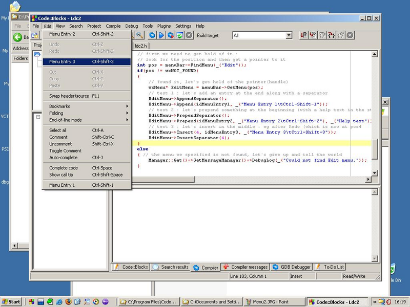Click the debugger Step out icon

[x=341, y=35]
